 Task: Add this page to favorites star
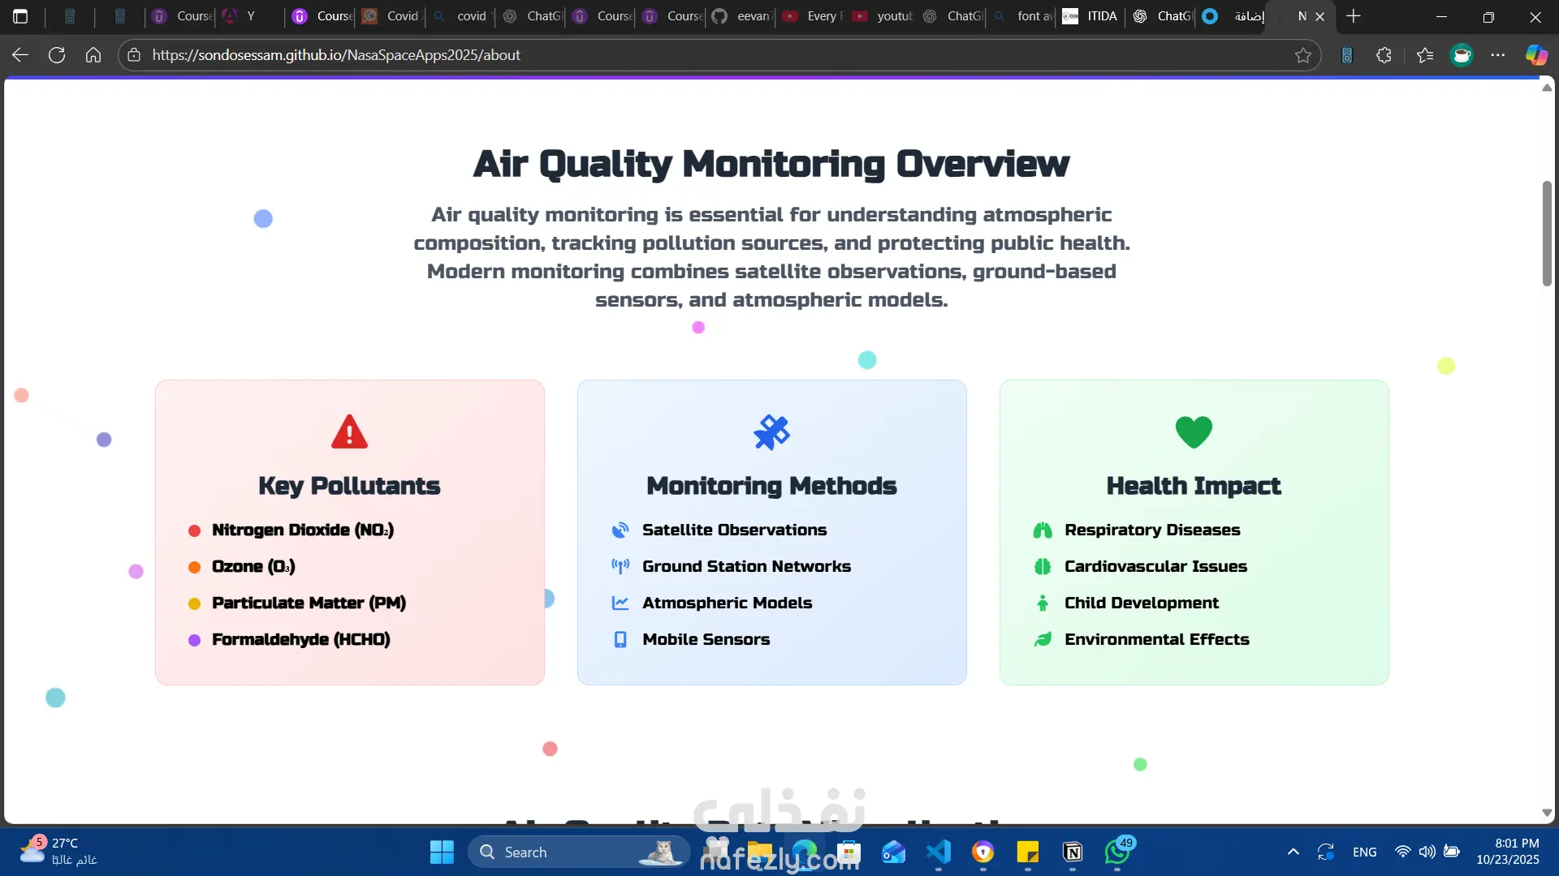point(1303,55)
